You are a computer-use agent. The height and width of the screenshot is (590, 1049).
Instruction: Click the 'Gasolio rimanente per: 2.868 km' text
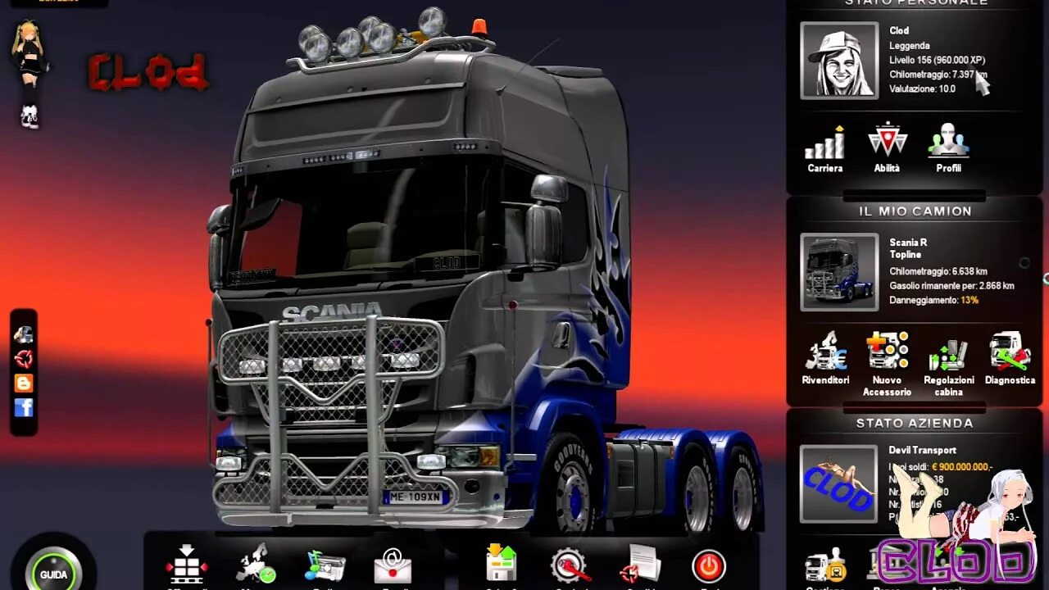click(951, 286)
